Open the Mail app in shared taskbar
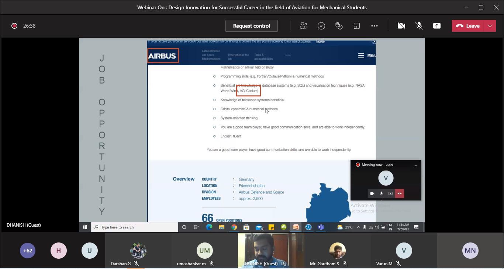The width and height of the screenshot is (504, 269). [259, 227]
